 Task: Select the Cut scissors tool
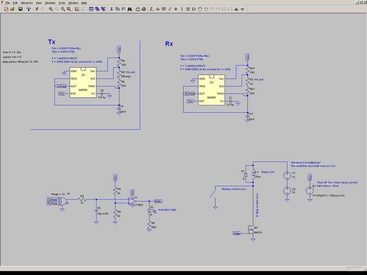click(111, 9)
